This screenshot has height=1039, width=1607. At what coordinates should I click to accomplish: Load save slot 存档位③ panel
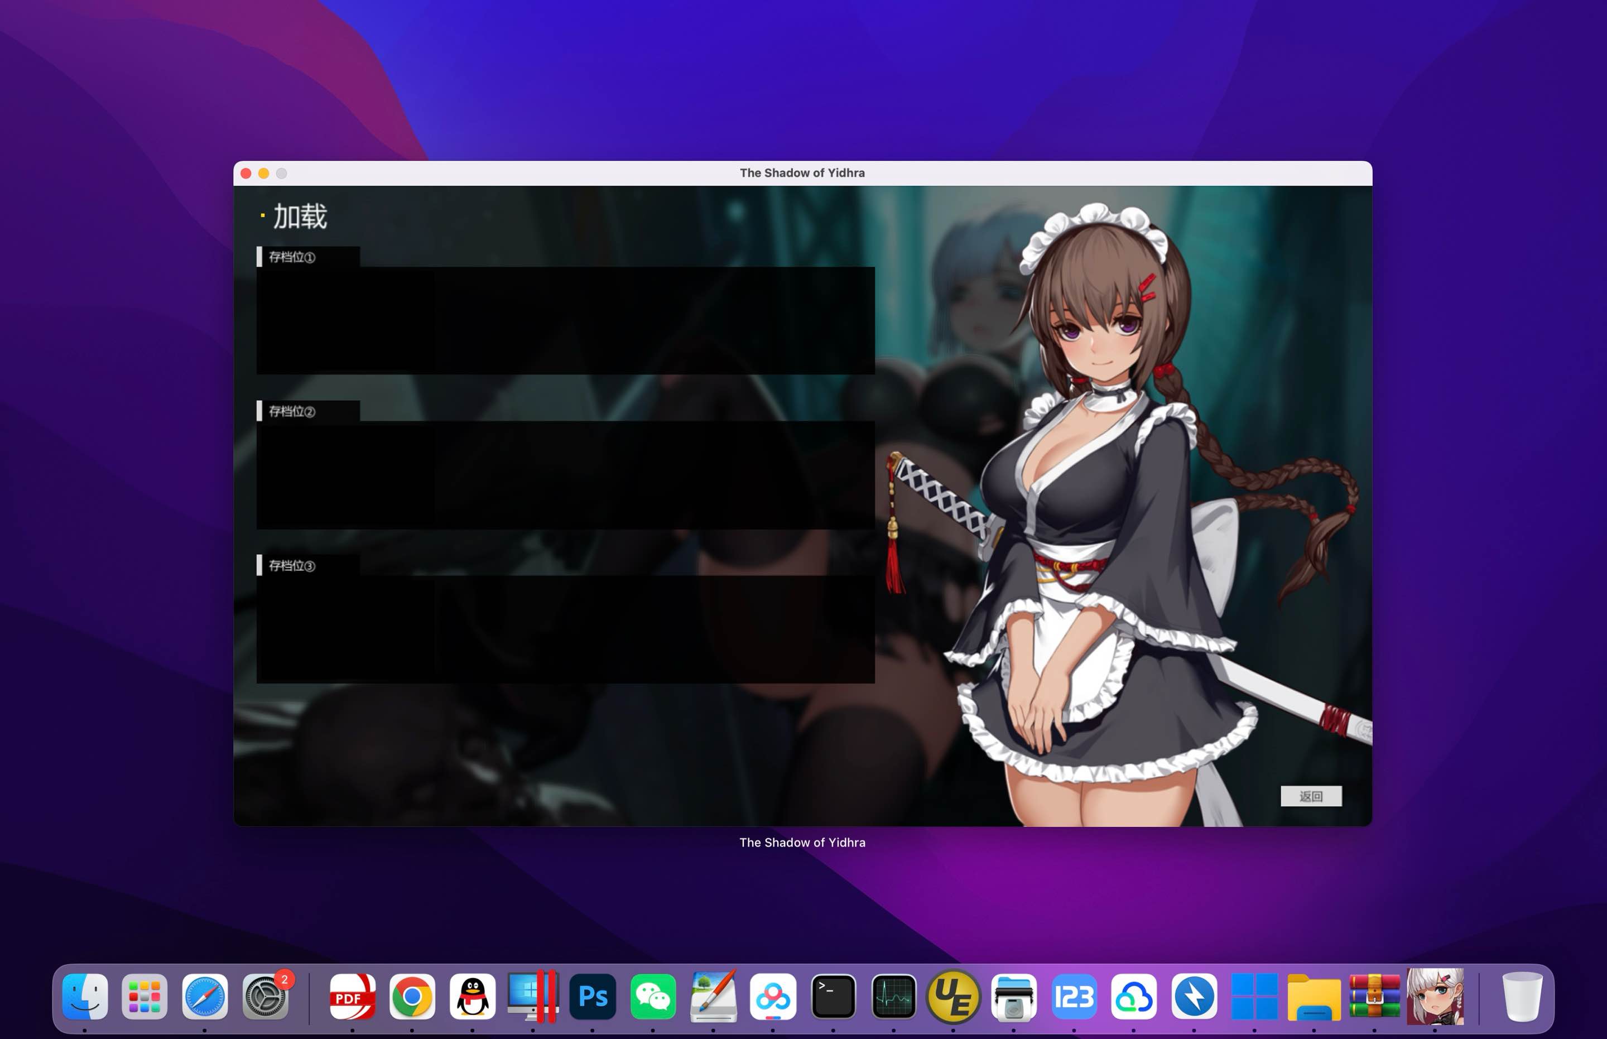coord(565,629)
